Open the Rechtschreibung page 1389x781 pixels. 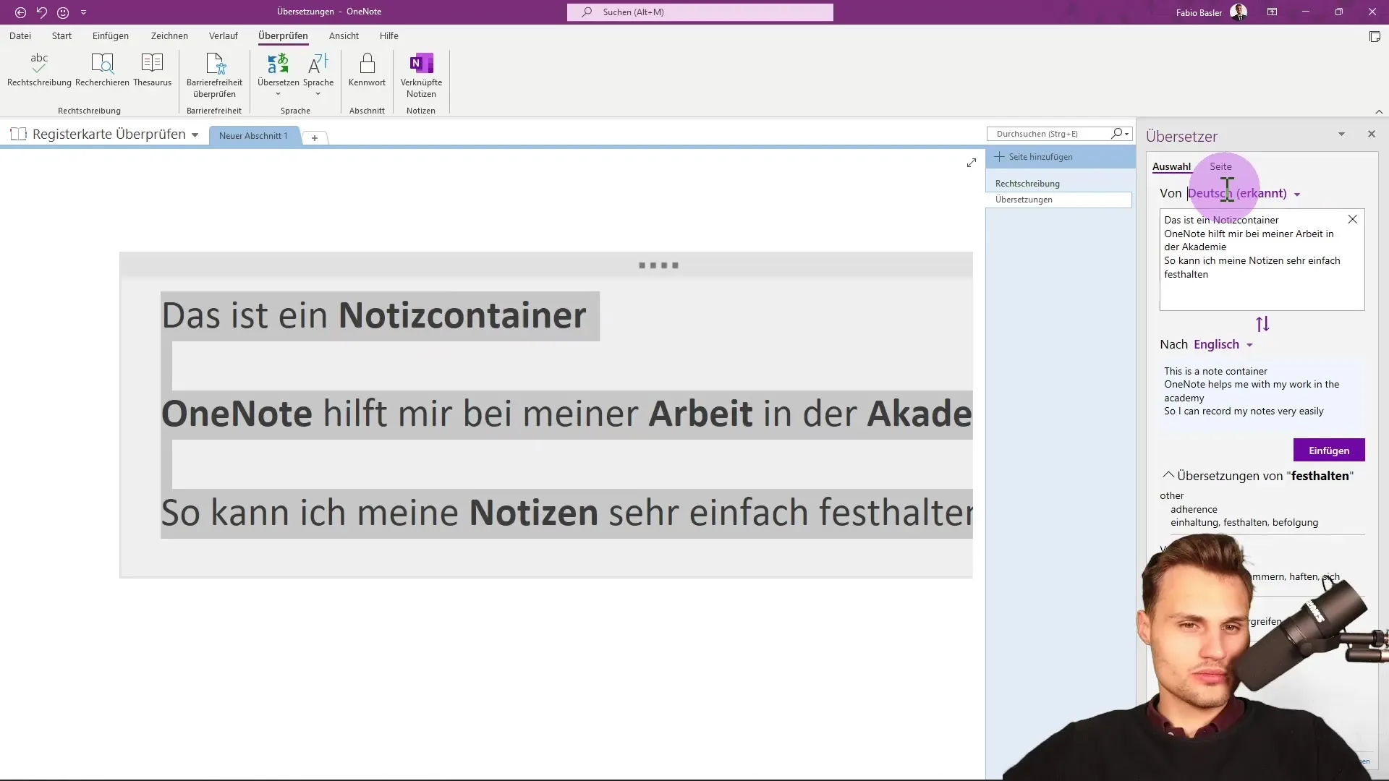pyautogui.click(x=1060, y=184)
